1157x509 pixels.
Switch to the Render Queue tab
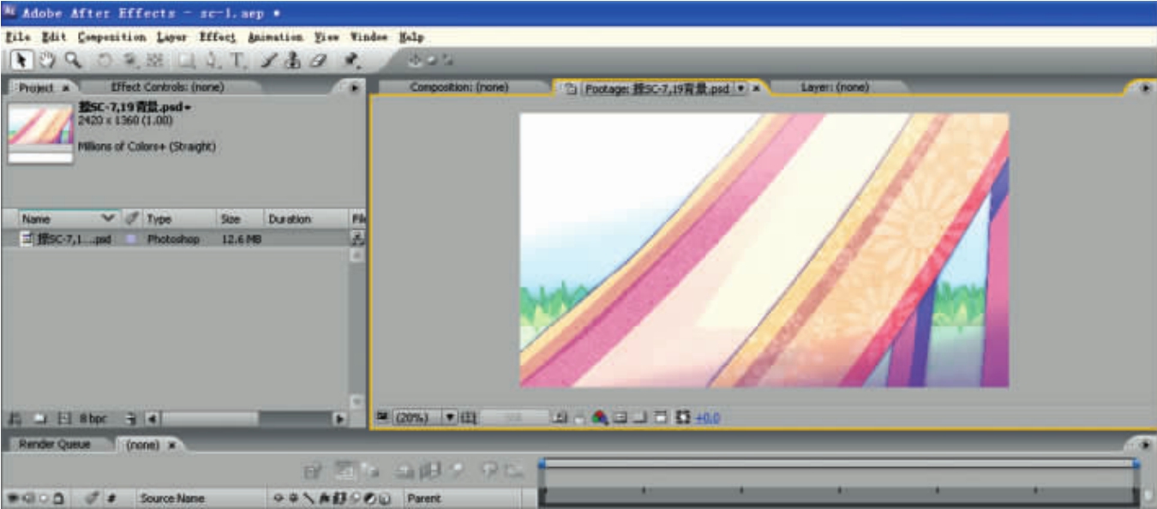pyautogui.click(x=54, y=445)
